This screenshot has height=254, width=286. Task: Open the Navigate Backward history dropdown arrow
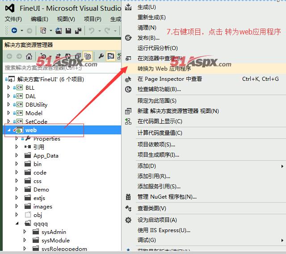[x=22, y=31]
